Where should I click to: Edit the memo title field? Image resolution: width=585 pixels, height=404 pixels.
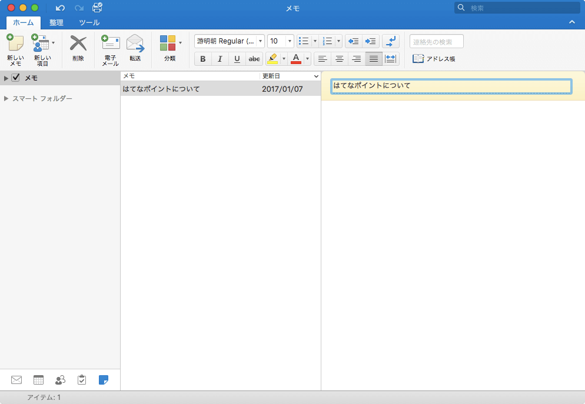[451, 86]
